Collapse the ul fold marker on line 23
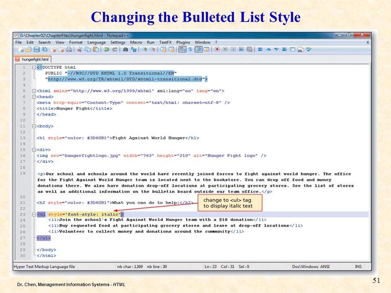The height and width of the screenshot is (293, 391). tap(34, 214)
